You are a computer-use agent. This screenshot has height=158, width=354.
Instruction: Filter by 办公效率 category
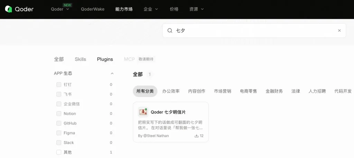pos(171,91)
